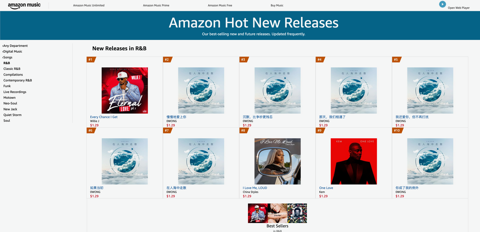480x232 pixels.
Task: Click the China Styles artist name
Action: point(250,192)
